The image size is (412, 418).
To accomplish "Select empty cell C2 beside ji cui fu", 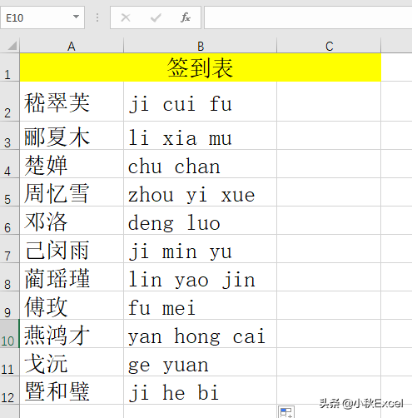I will (329, 102).
